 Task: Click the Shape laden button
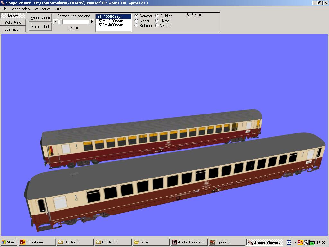pos(40,18)
